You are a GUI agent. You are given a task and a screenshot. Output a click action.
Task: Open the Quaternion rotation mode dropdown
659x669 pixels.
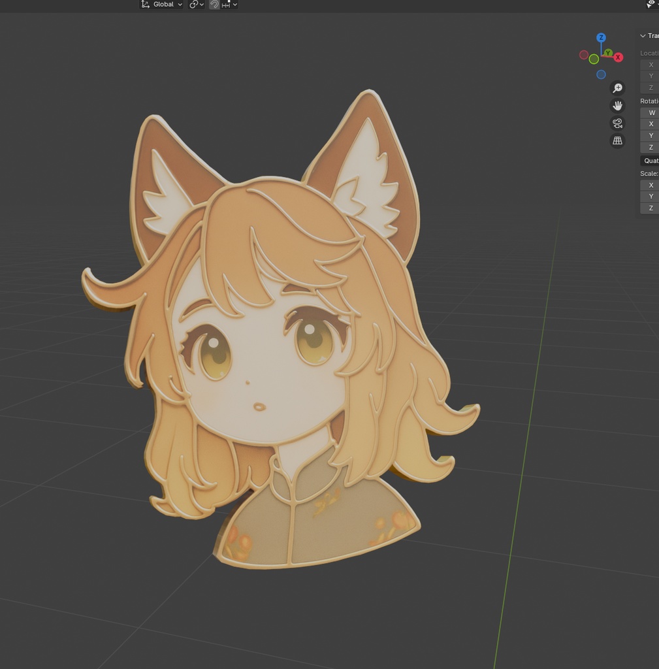click(x=650, y=161)
